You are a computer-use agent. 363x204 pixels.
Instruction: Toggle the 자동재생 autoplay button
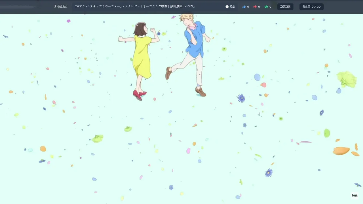[x=285, y=7]
